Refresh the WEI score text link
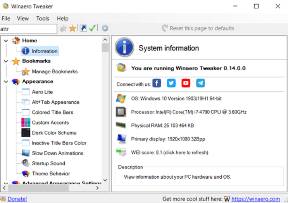This screenshot has width=288, height=203. [169, 152]
